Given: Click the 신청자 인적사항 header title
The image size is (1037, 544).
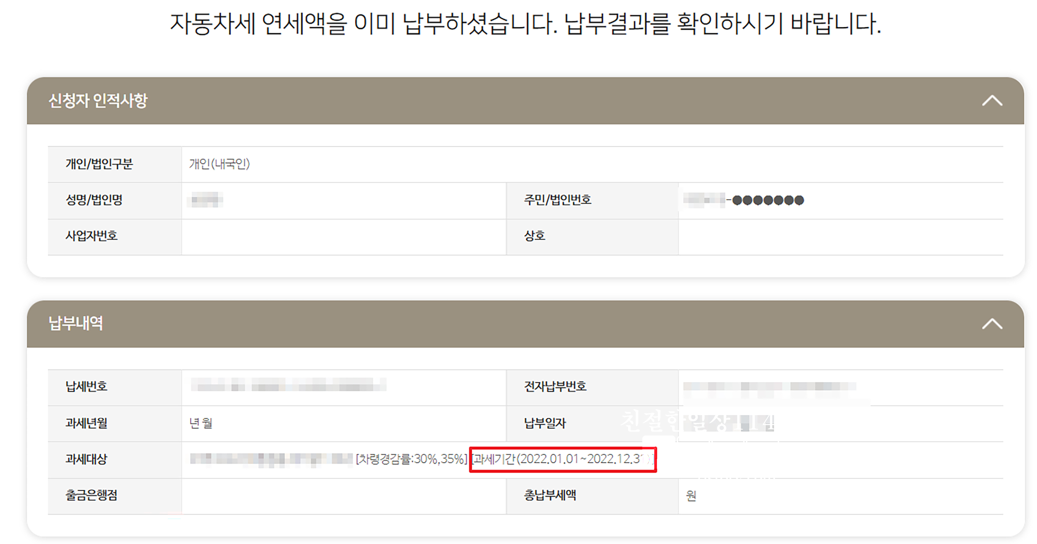Looking at the screenshot, I should (98, 101).
